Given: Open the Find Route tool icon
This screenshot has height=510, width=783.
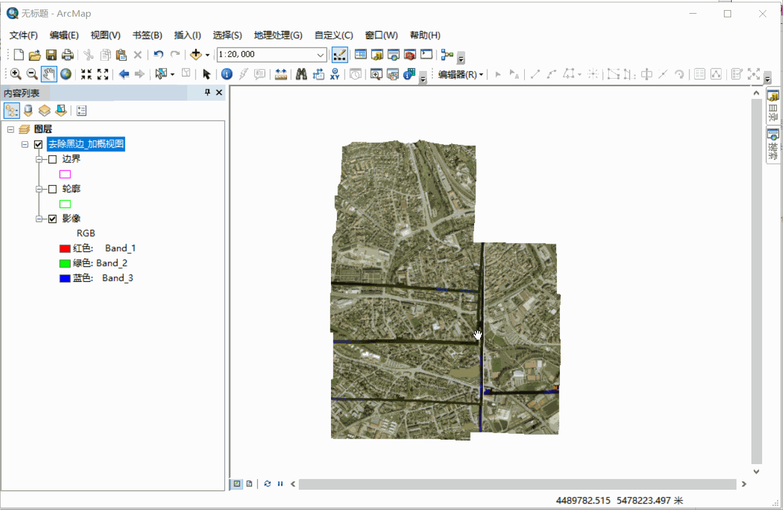Looking at the screenshot, I should click(x=318, y=74).
